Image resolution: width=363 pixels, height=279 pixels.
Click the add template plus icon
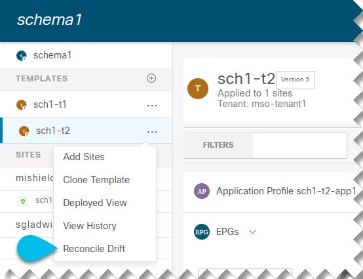click(x=151, y=78)
